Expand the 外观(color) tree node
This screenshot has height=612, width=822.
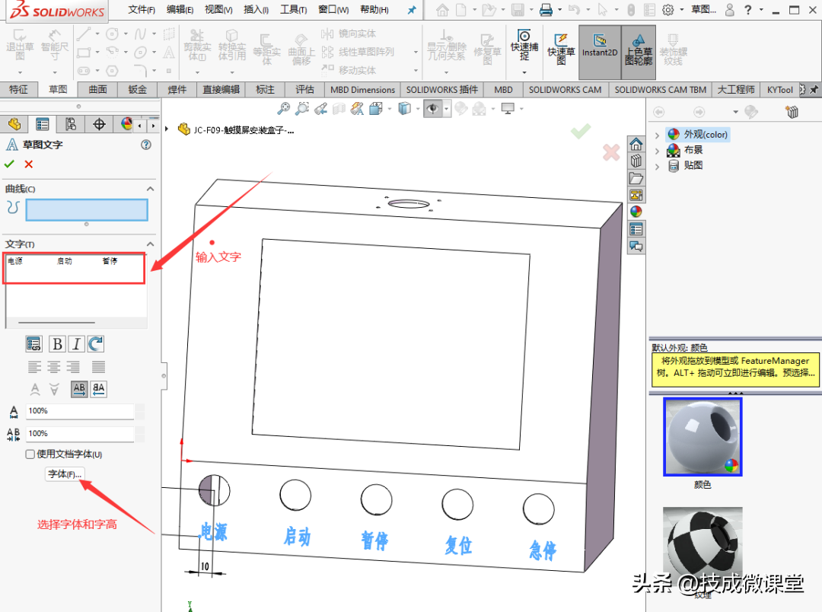(x=658, y=135)
